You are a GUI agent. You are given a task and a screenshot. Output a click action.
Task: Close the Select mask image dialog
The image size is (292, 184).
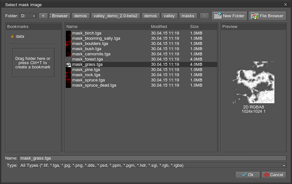click(287, 4)
